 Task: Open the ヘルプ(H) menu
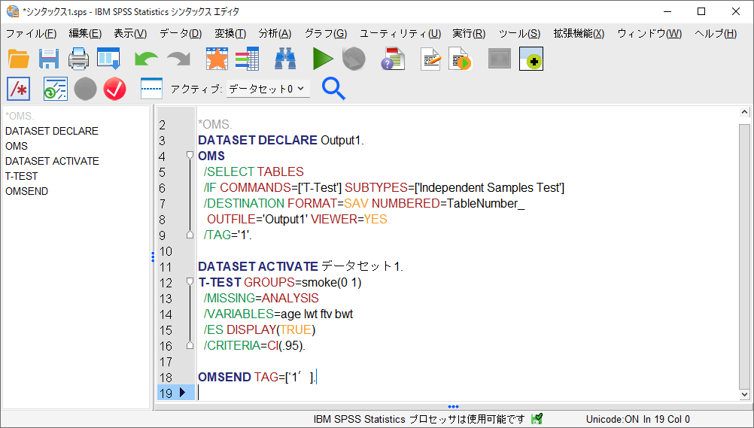click(x=716, y=34)
